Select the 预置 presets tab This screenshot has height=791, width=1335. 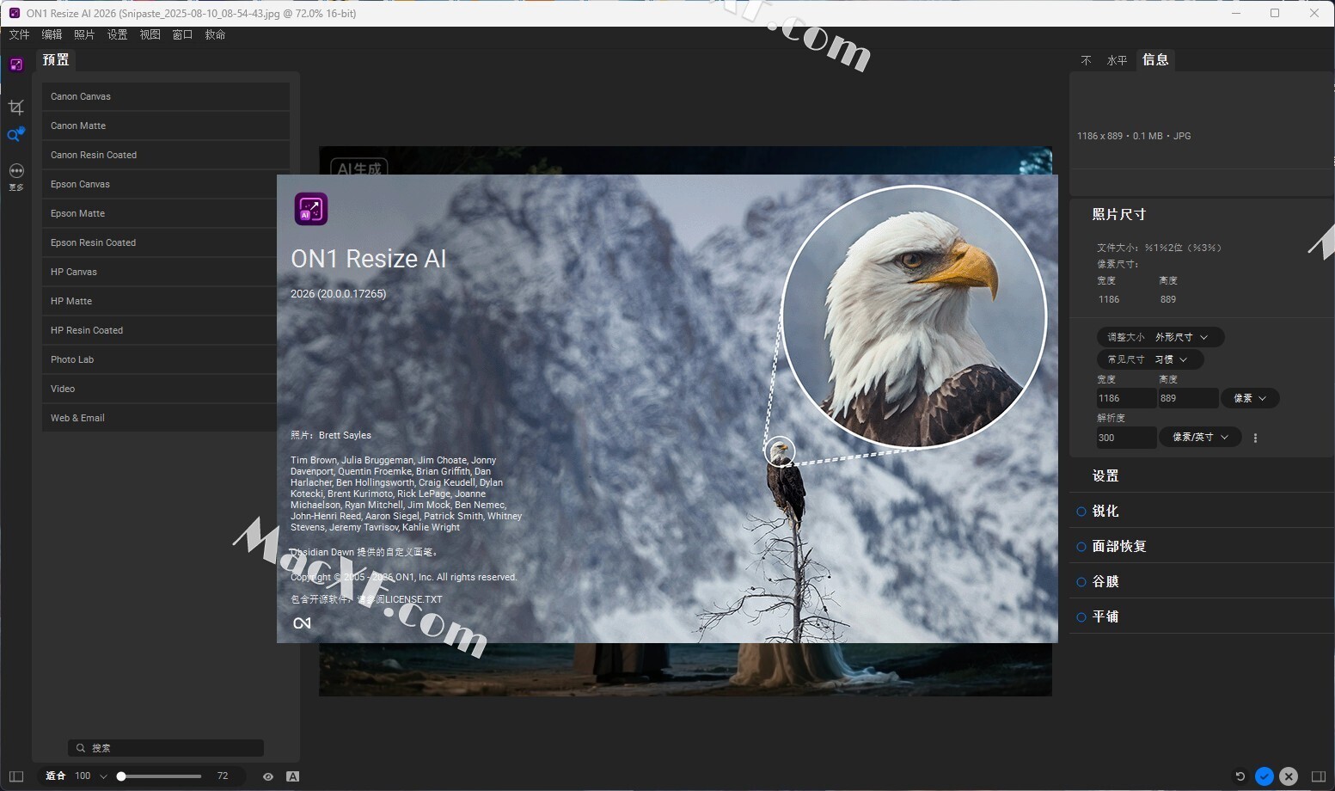tap(56, 59)
